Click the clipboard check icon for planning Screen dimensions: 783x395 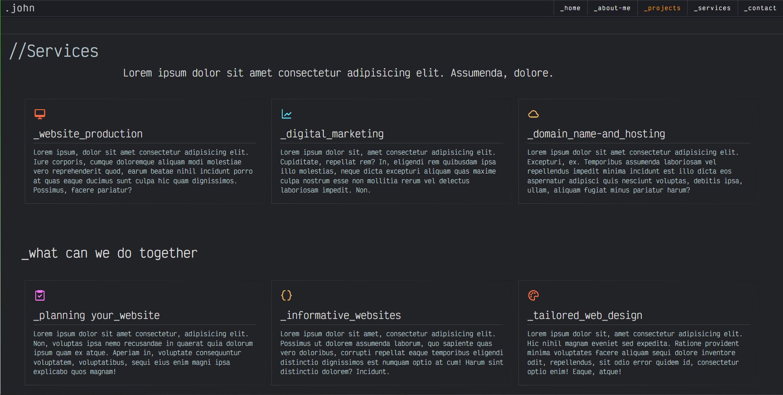40,295
